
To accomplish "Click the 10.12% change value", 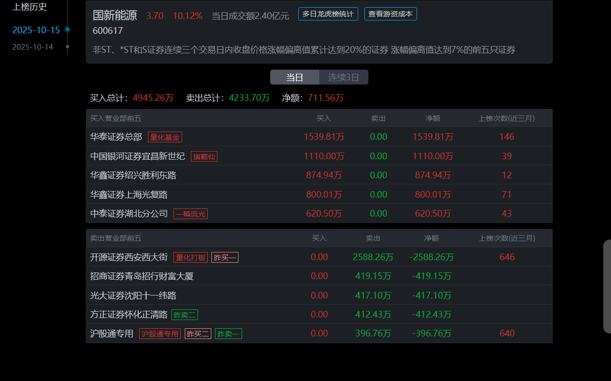I will (187, 16).
